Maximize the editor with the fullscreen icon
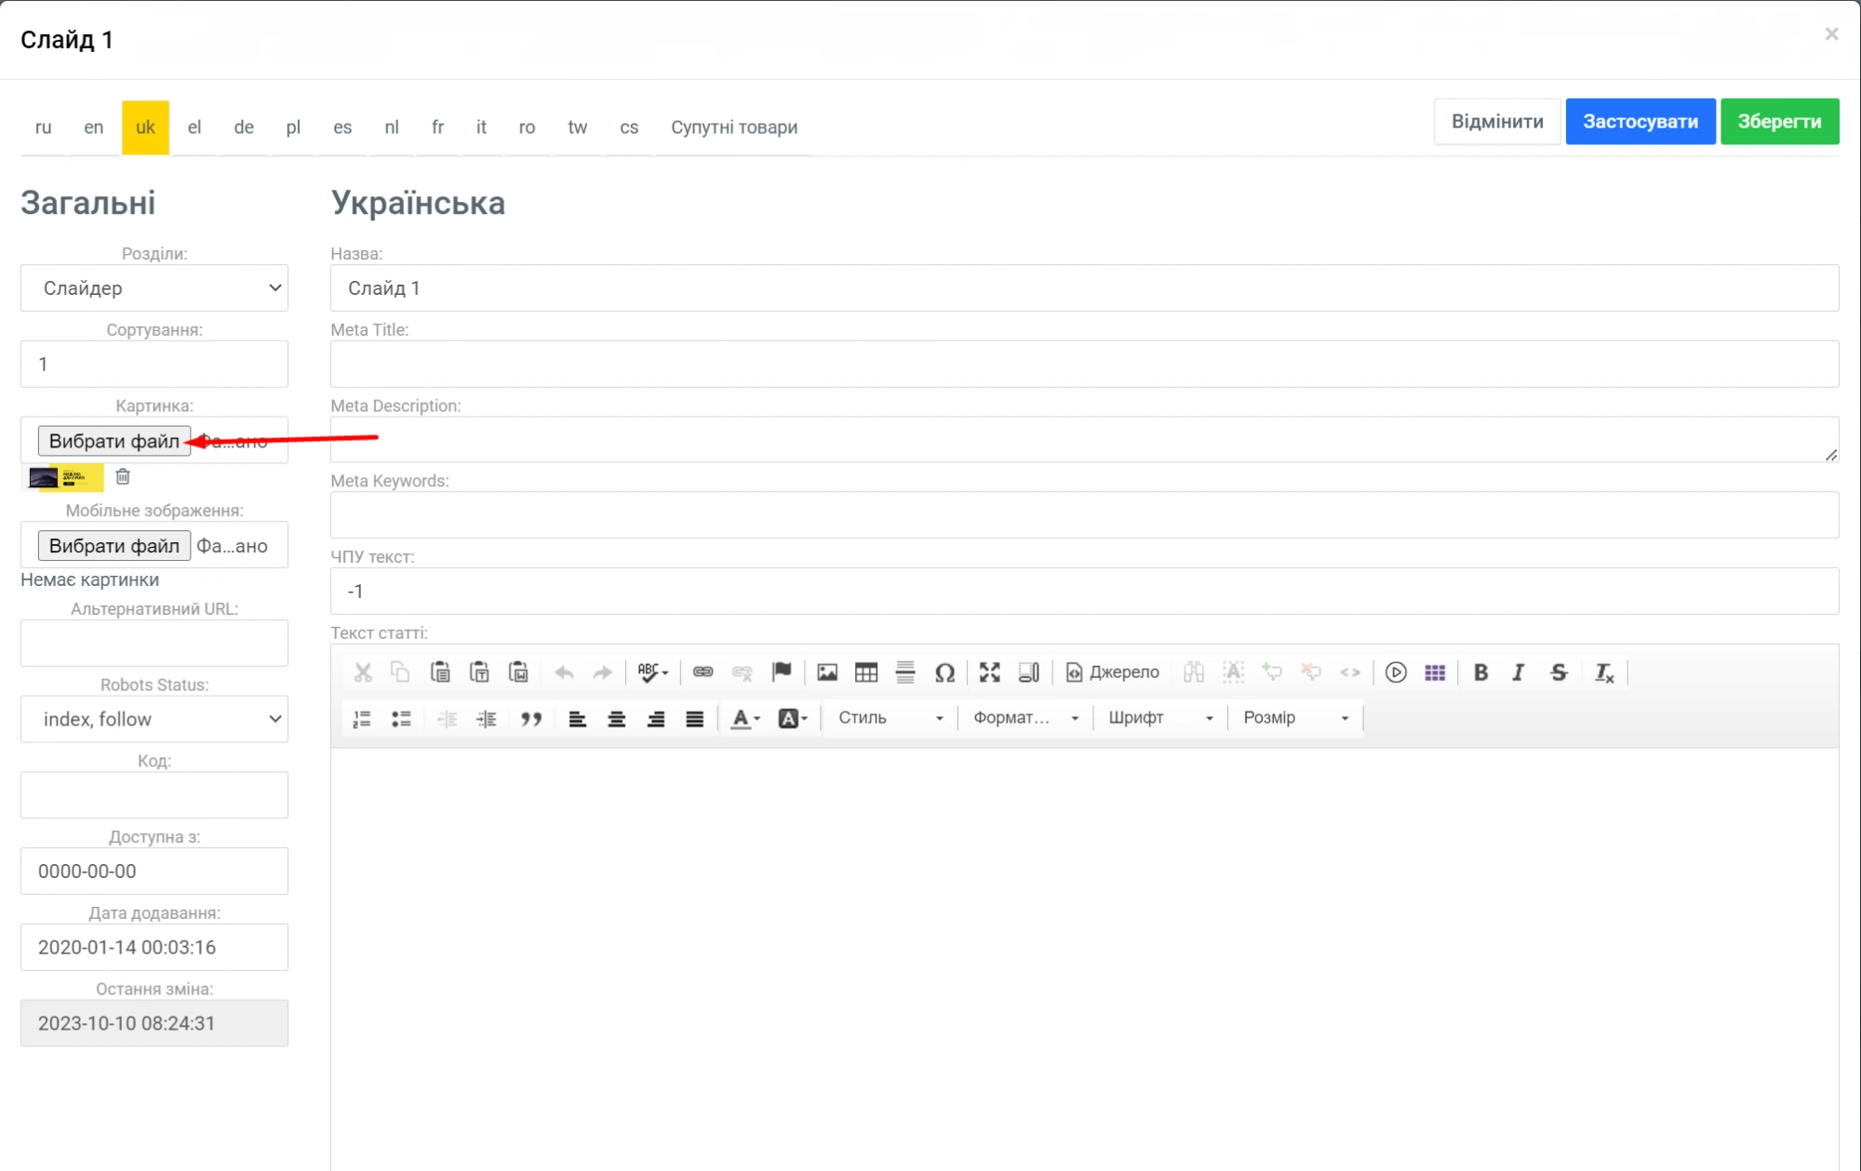 pyautogui.click(x=989, y=672)
